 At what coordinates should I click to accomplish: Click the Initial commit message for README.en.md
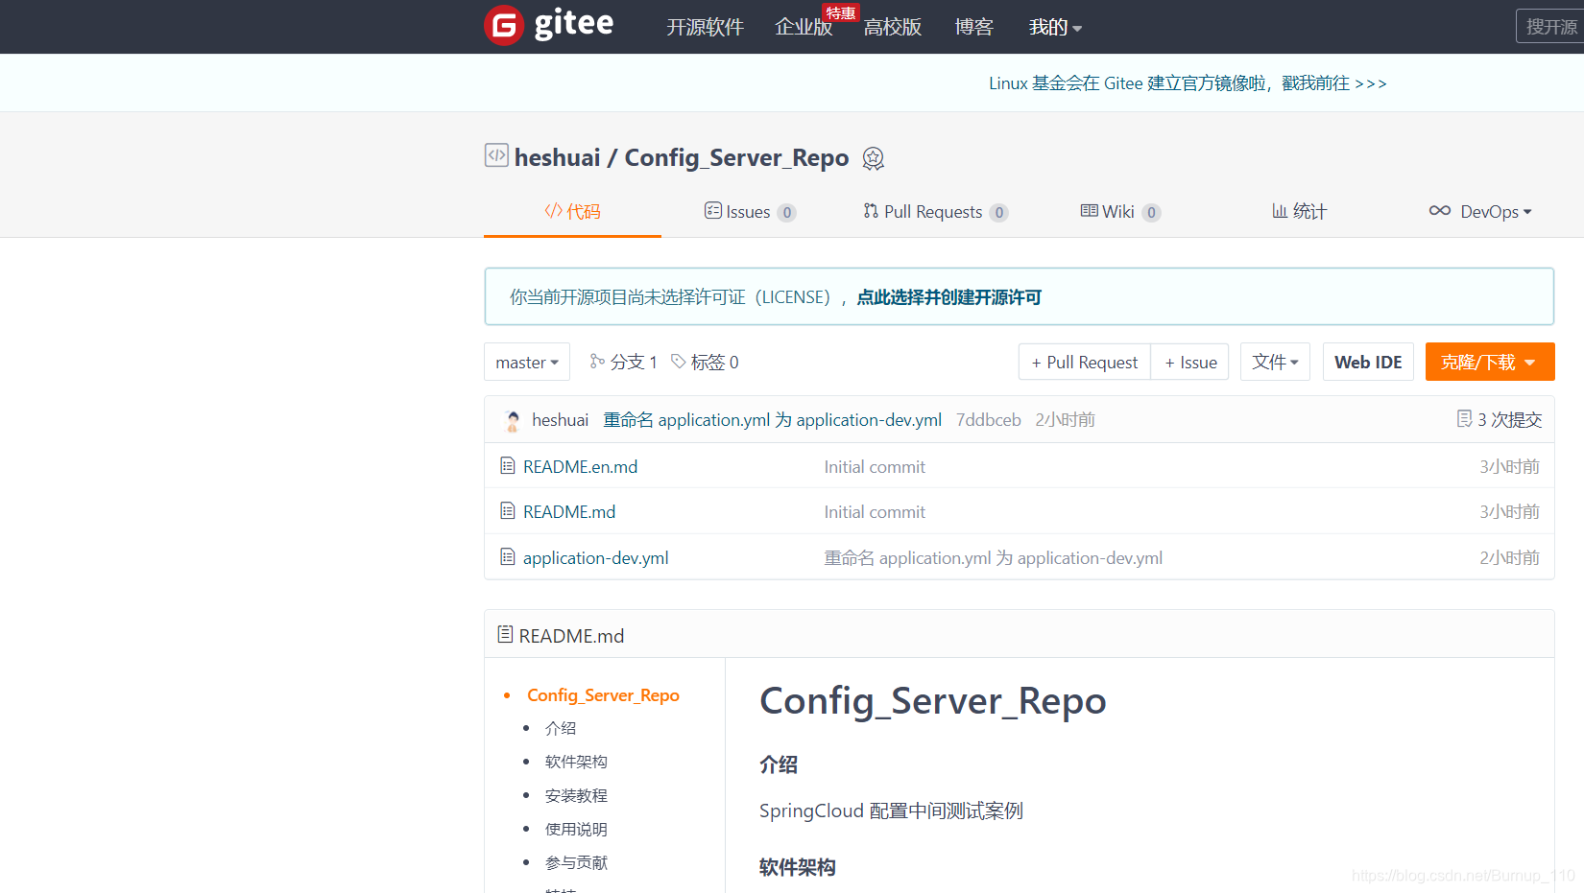[875, 467]
